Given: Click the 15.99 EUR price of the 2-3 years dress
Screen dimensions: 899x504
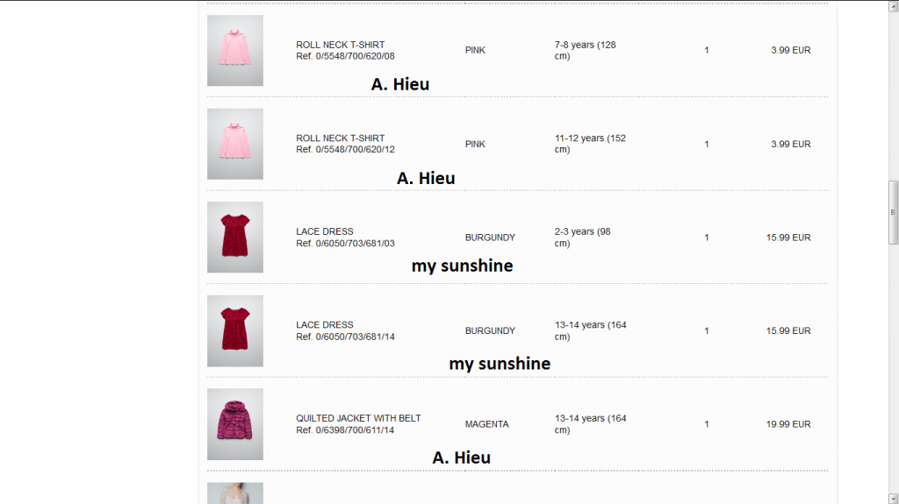Looking at the screenshot, I should [x=788, y=238].
